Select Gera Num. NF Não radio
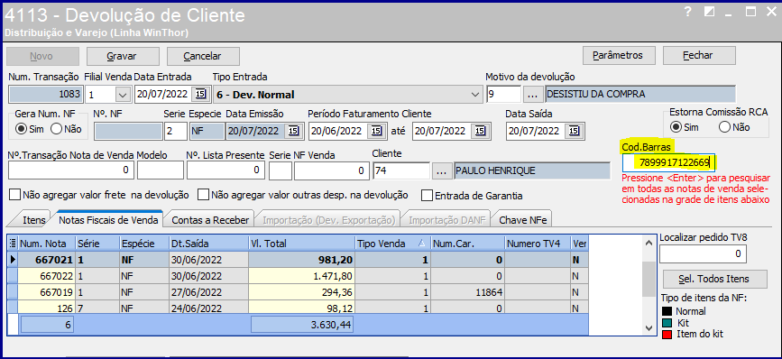This screenshot has width=782, height=359. click(56, 129)
